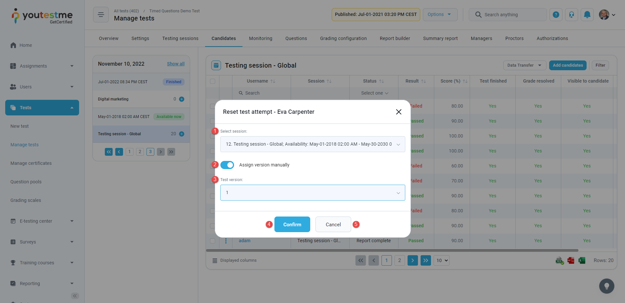Switch to the Monitoring tab
Viewport: 625px width, 303px height.
260,38
